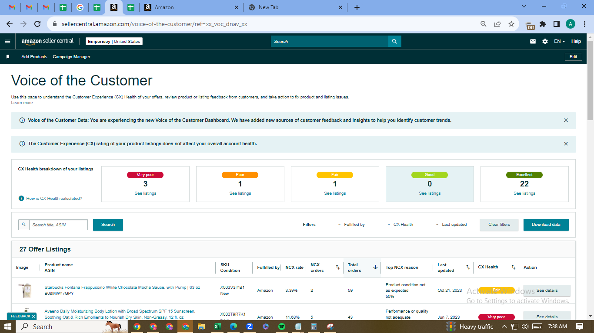This screenshot has width=594, height=333.
Task: Click the Starbucks sauce product thumbnail
Action: tap(25, 291)
